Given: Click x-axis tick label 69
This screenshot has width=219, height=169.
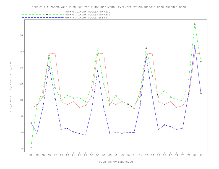Looking at the screenshot, I should pyautogui.click(x=171, y=155).
